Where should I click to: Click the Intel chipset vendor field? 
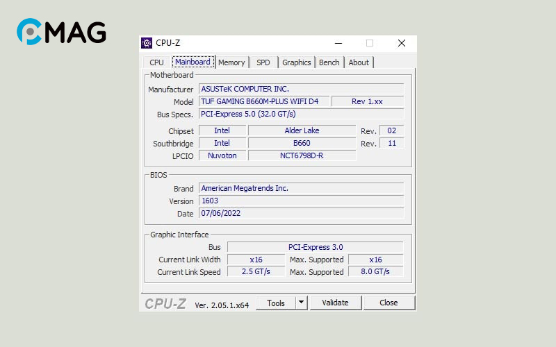222,130
